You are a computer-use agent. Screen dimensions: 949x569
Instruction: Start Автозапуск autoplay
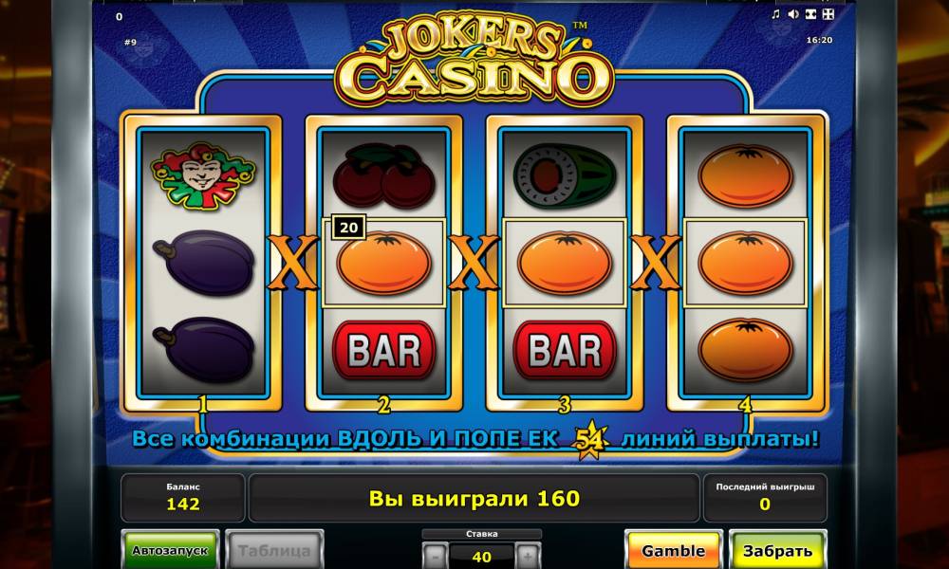click(170, 550)
